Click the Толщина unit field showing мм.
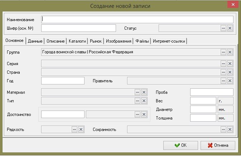The image size is (241, 156). click(x=226, y=118)
